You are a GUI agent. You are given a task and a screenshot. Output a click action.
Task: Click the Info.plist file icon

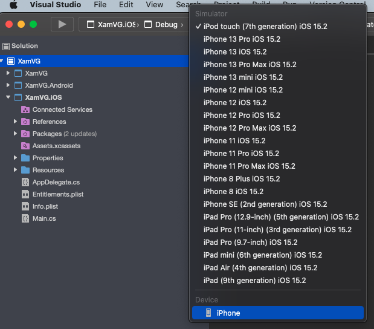[x=25, y=206]
